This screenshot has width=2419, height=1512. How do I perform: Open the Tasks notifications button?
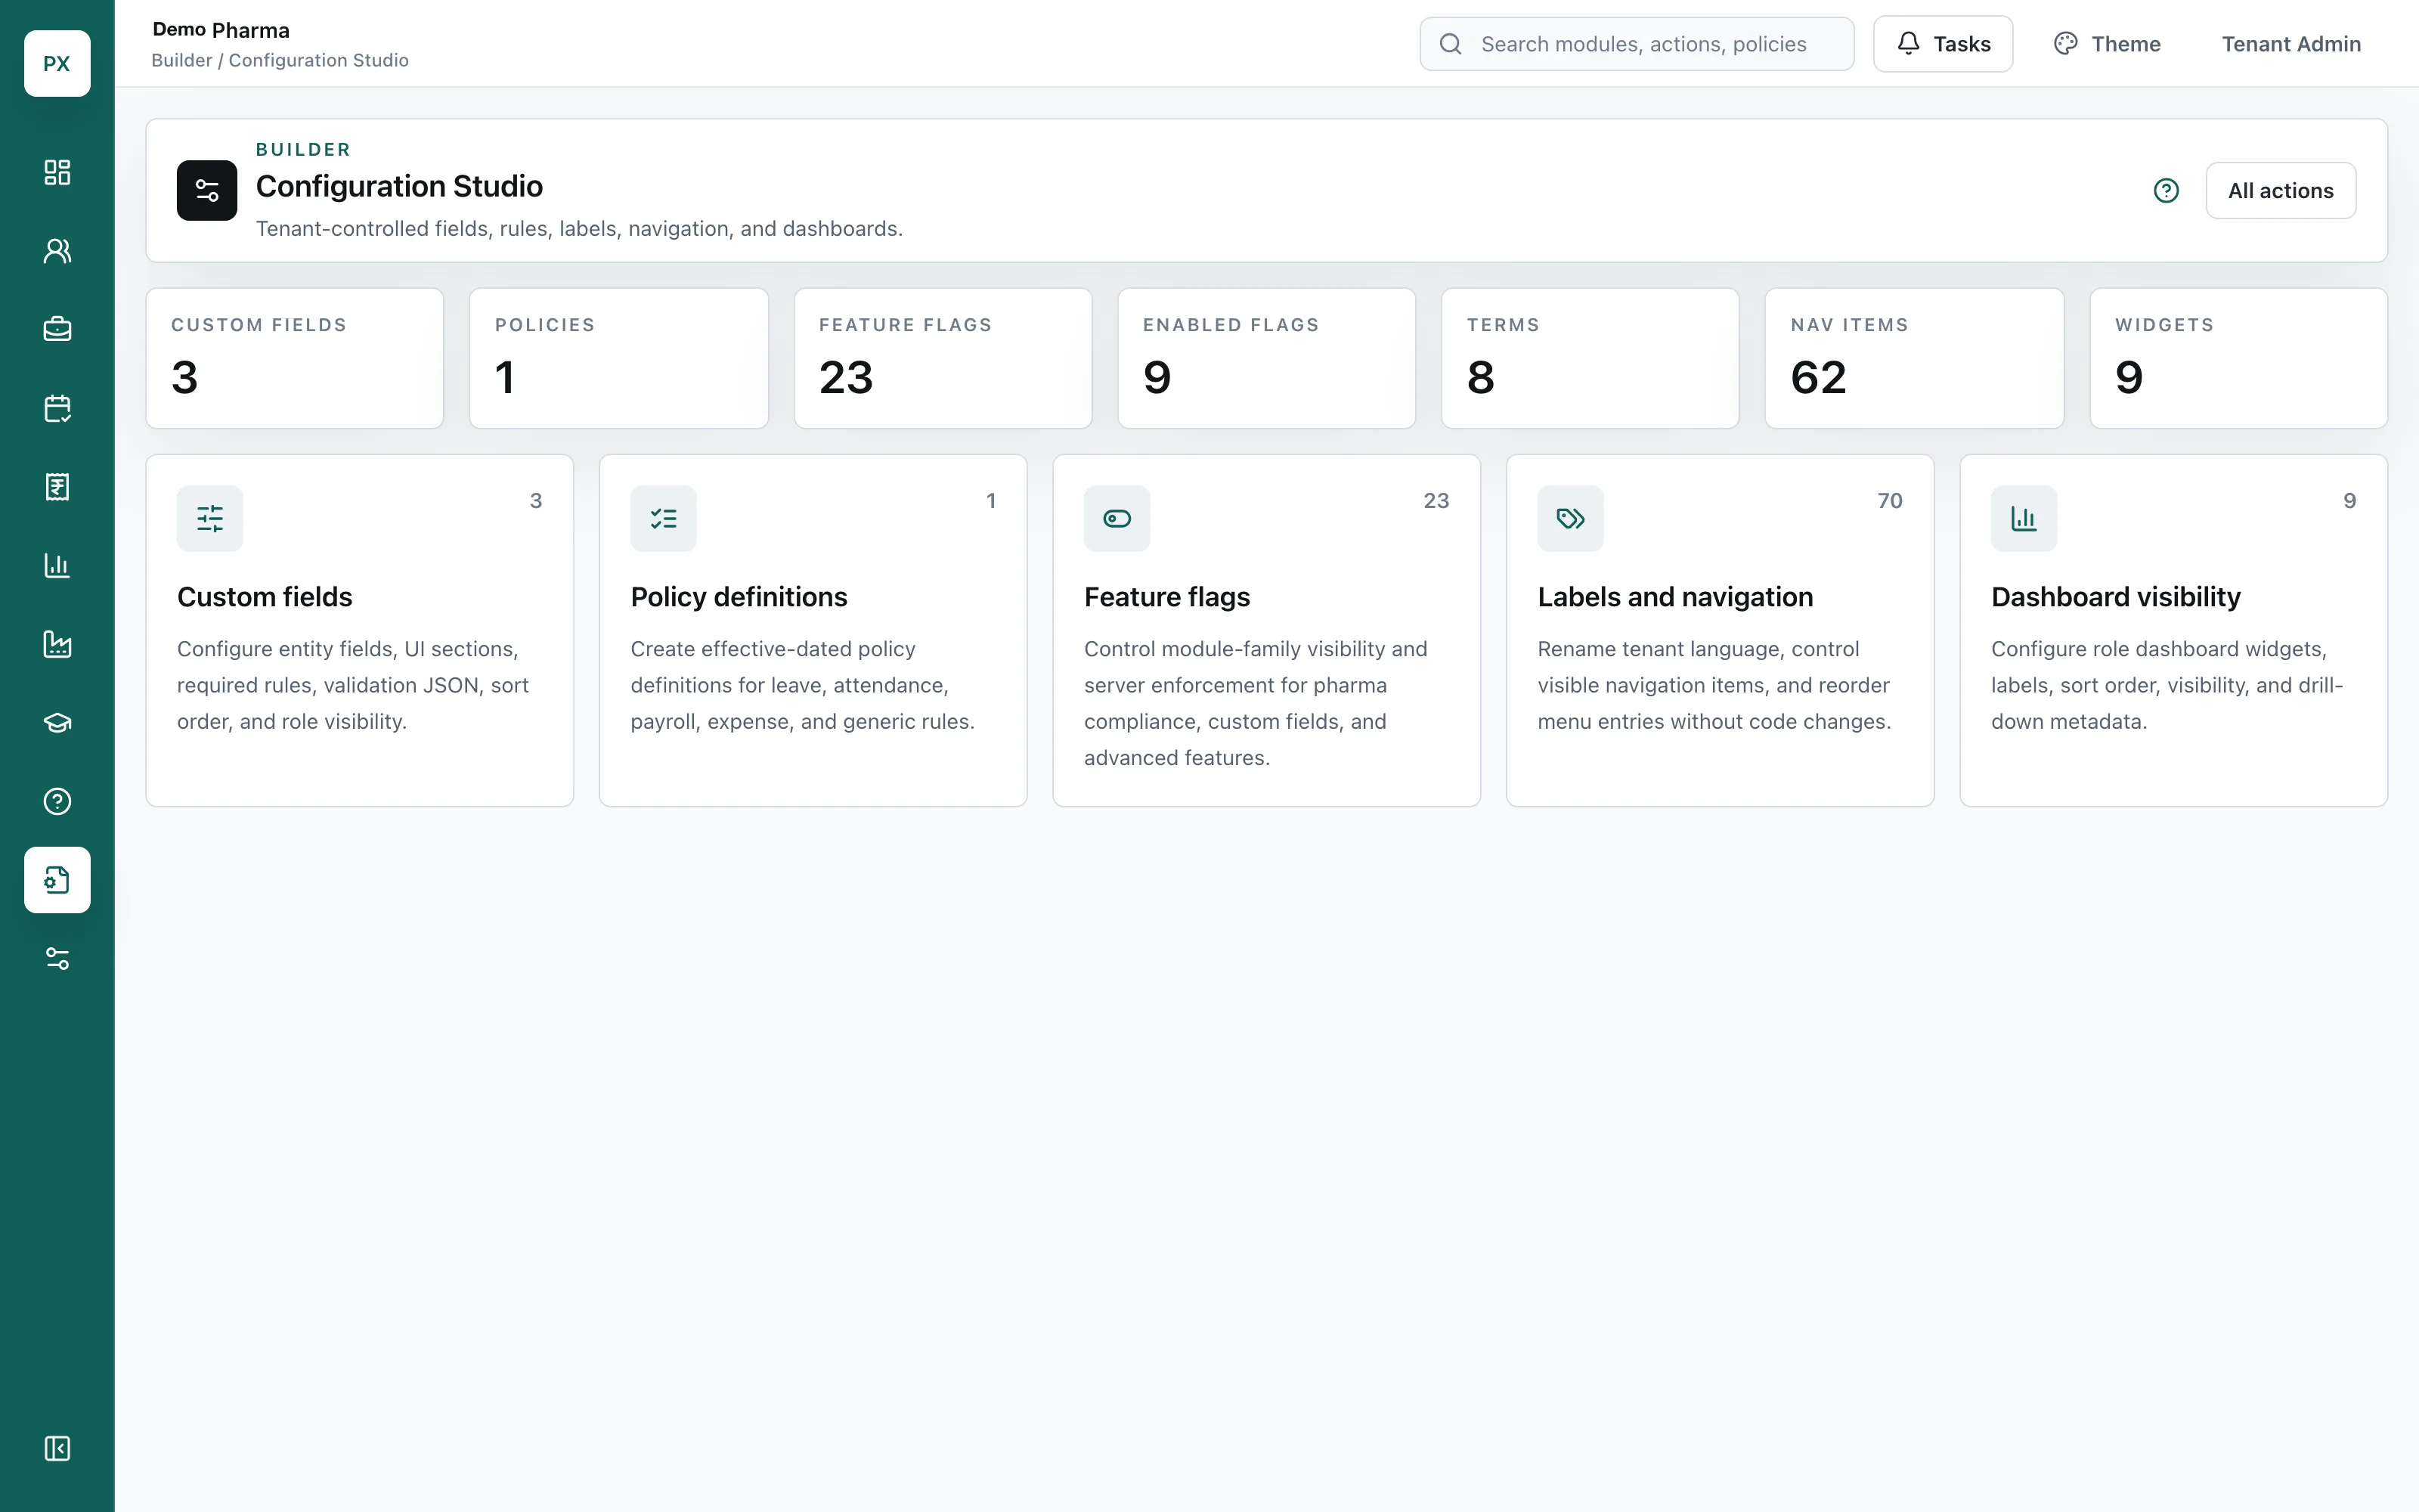point(1944,44)
